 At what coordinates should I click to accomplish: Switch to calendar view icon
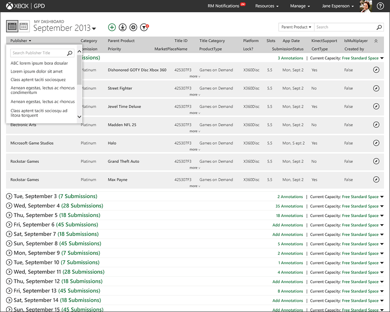click(x=24, y=26)
